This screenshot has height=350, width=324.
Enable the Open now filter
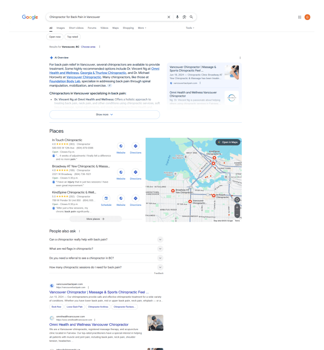55,36
